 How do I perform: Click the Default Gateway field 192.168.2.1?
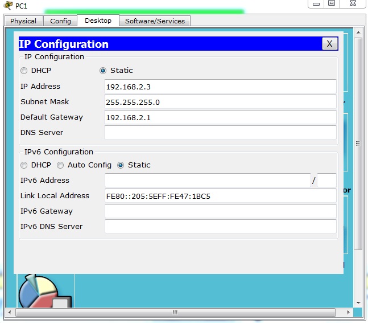(x=220, y=117)
